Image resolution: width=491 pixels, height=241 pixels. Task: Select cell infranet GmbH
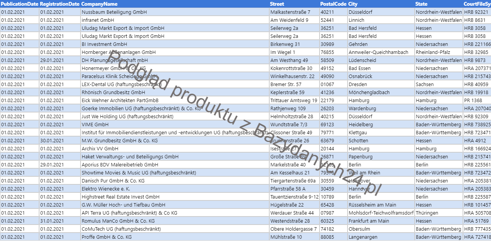click(x=175, y=20)
